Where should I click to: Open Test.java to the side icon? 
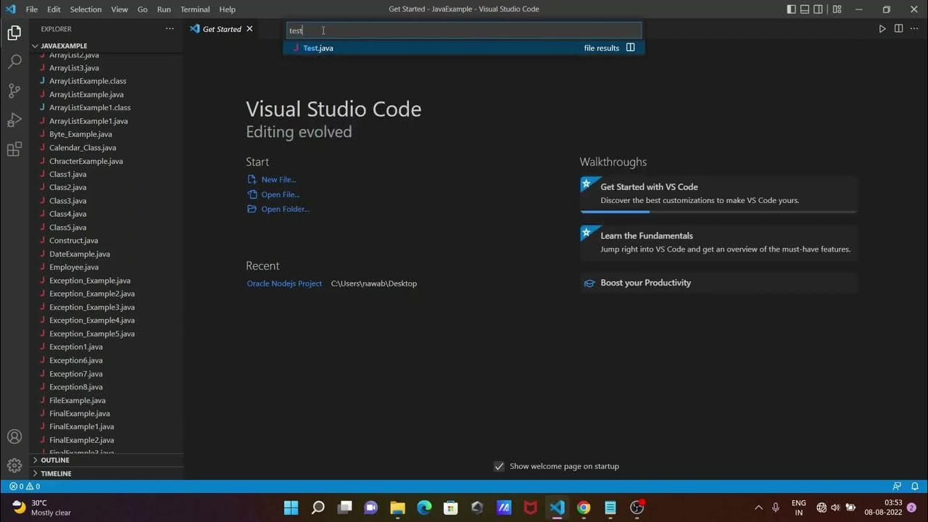tap(631, 48)
